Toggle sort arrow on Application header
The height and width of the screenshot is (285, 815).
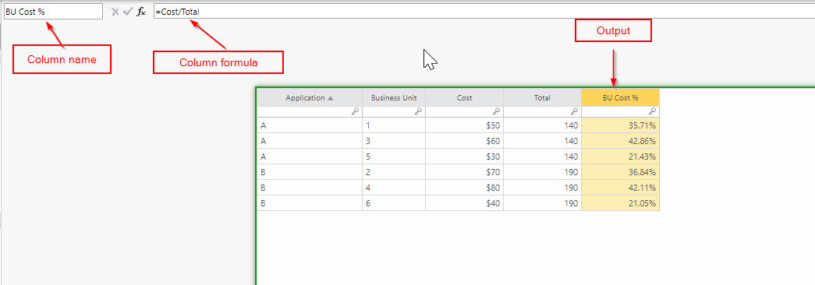pyautogui.click(x=330, y=97)
